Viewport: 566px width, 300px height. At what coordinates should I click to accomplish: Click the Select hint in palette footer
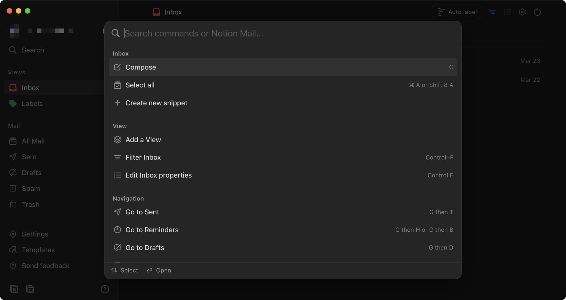tap(125, 270)
